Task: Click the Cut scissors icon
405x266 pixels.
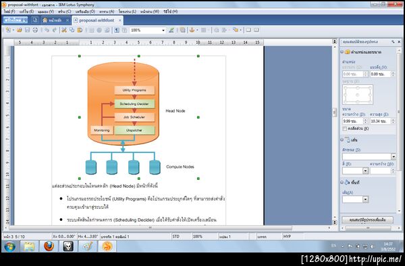Action: 64,30
